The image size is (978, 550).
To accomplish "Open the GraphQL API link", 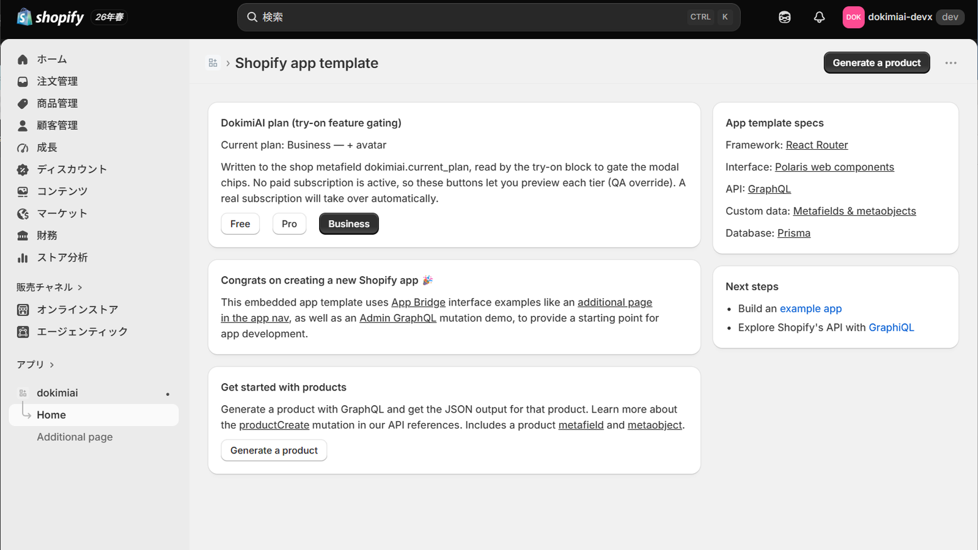I will [769, 189].
